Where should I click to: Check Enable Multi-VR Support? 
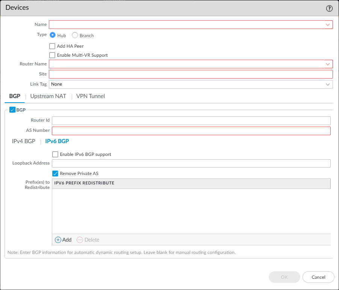pos(52,55)
